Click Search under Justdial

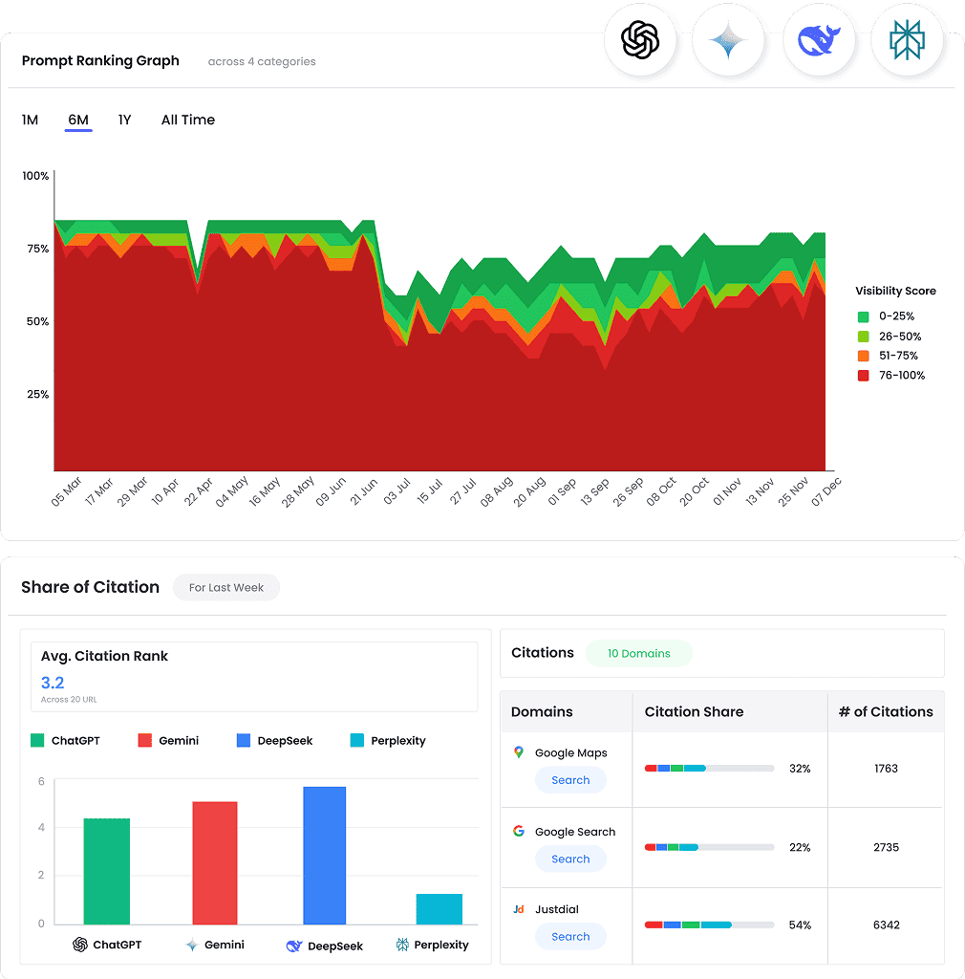click(570, 937)
